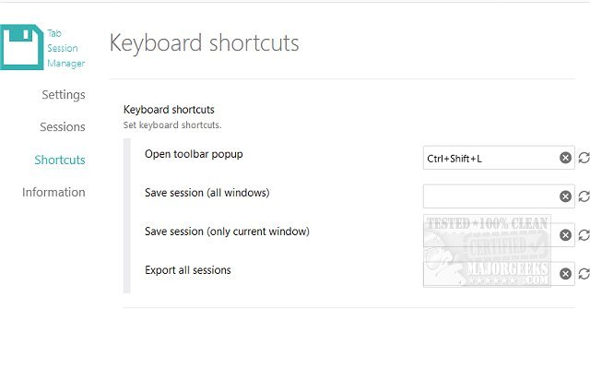Reset the Open toolbar popup shortcut
Viewport: 590px width, 392px height.
584,158
